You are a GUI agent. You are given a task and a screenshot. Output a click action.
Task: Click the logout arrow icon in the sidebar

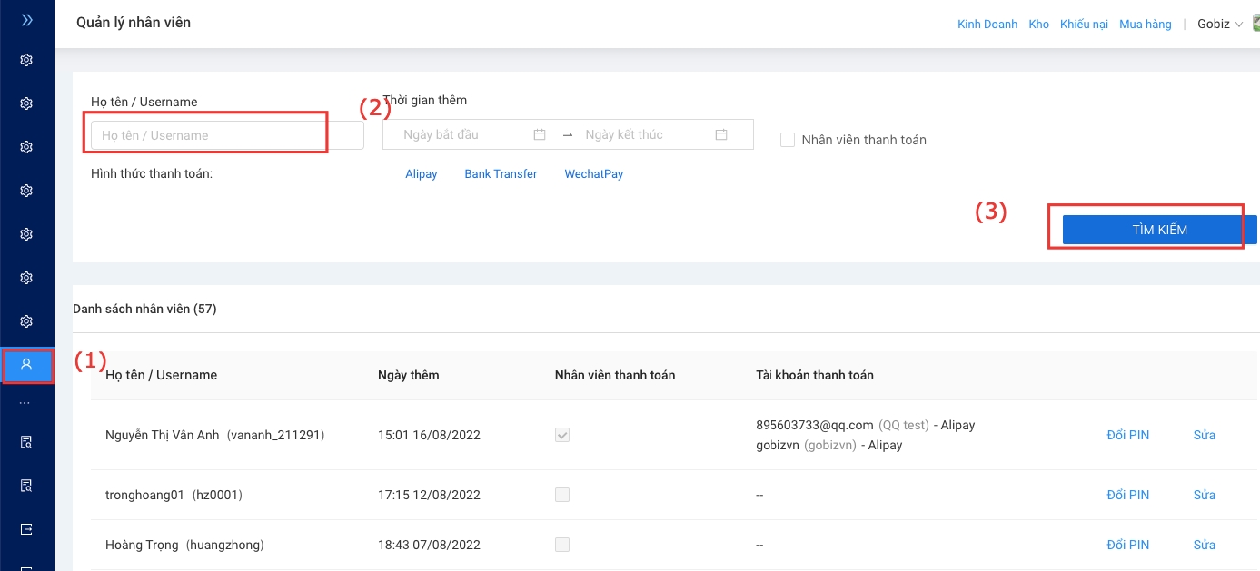[26, 529]
